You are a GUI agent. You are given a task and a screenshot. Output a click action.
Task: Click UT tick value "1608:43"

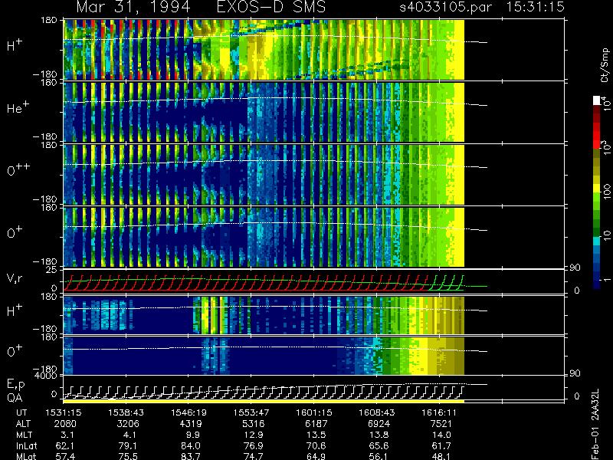coord(376,412)
